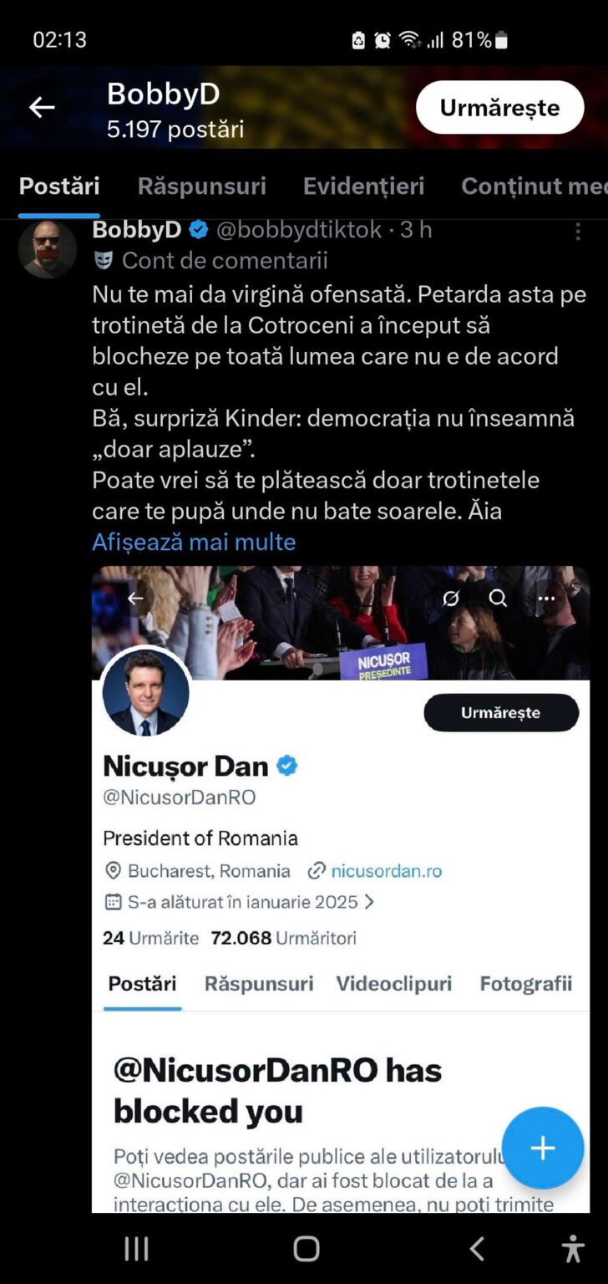Open the compose new post button

pyautogui.click(x=543, y=1148)
